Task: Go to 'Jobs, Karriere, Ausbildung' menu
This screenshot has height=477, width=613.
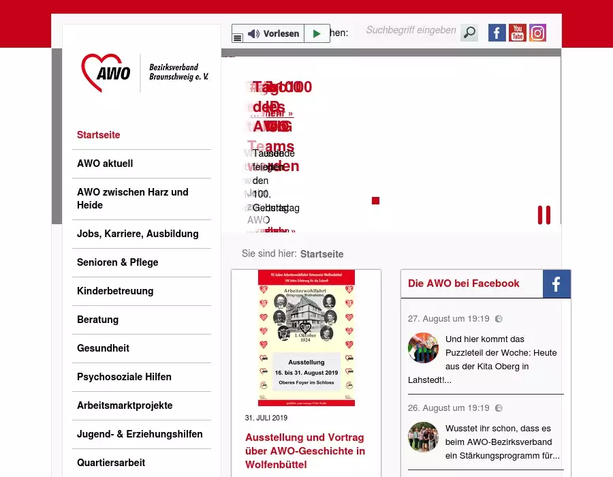Action: click(x=138, y=234)
